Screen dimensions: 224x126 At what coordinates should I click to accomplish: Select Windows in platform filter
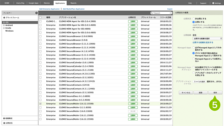tap(9, 31)
